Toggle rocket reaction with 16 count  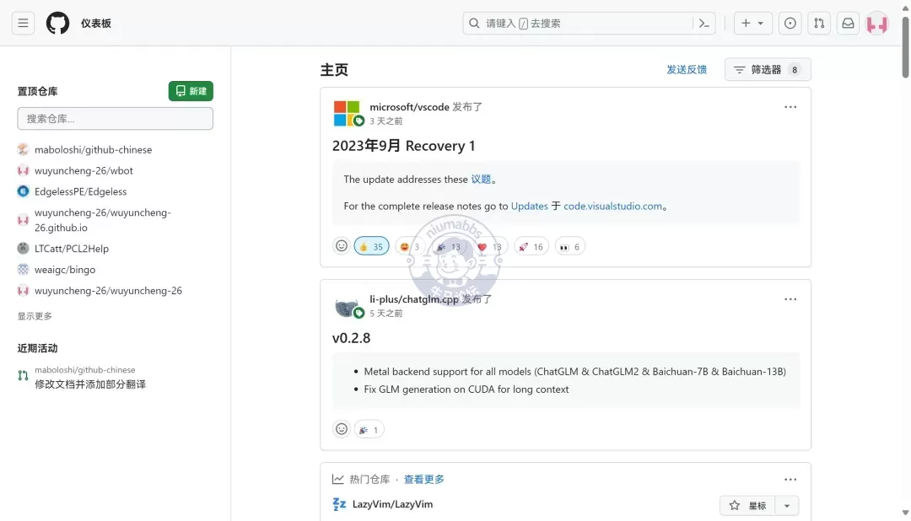click(x=531, y=246)
